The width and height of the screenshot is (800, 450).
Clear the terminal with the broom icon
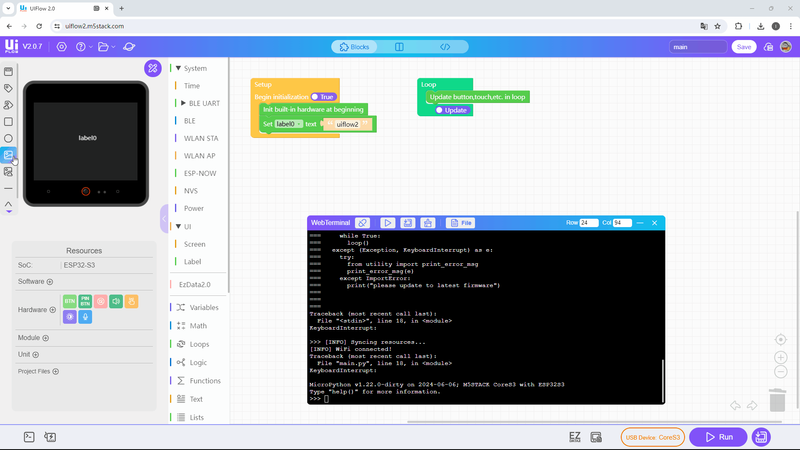click(x=428, y=223)
